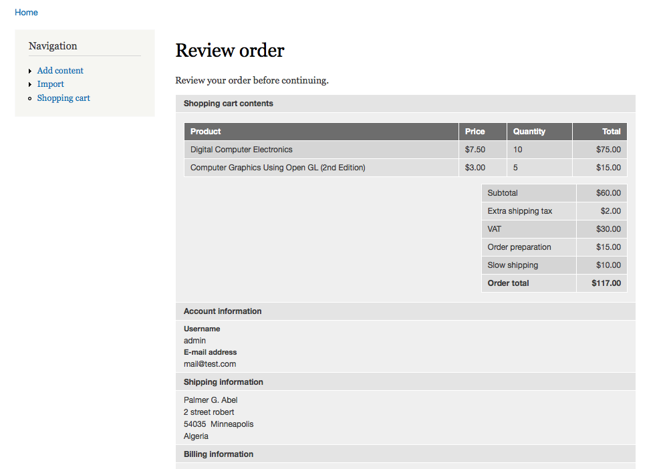Click the "Shipping information" section header
This screenshot has width=661, height=469.
click(x=406, y=382)
